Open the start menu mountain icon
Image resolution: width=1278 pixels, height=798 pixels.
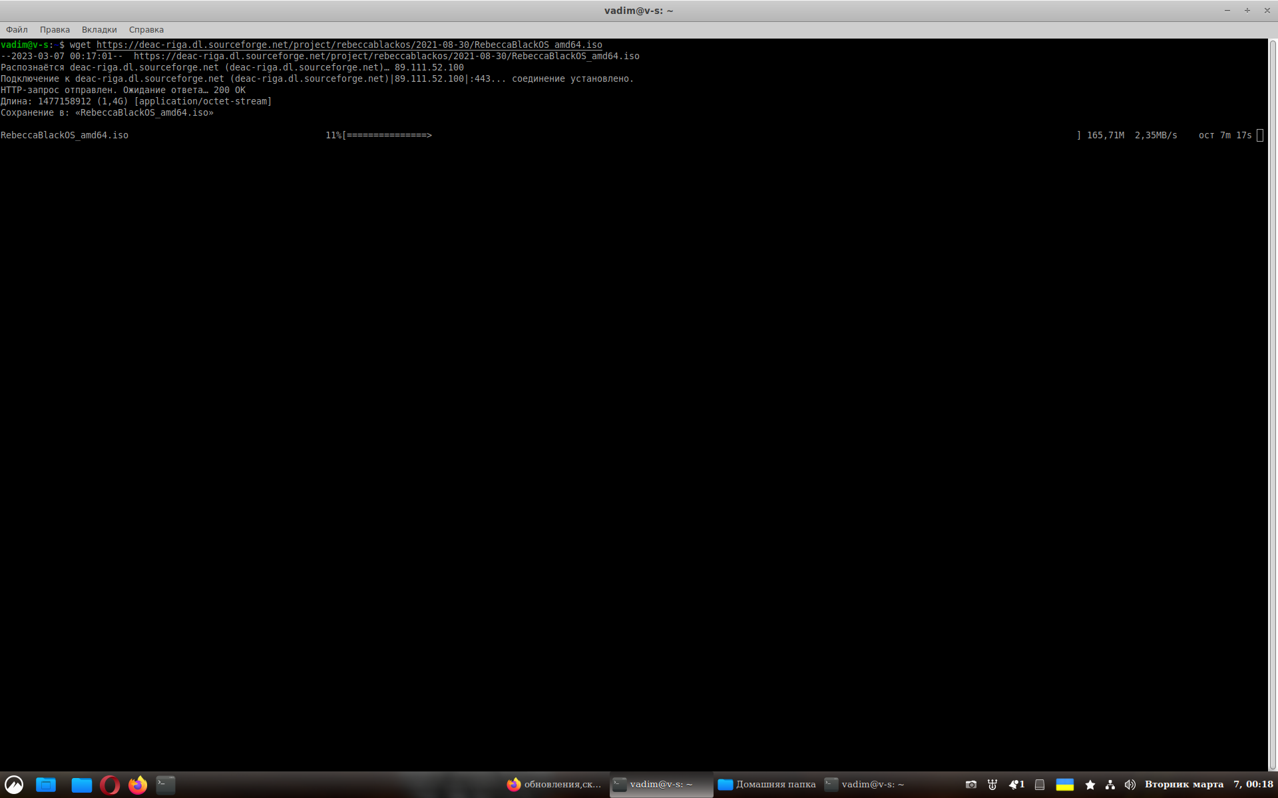pos(14,785)
